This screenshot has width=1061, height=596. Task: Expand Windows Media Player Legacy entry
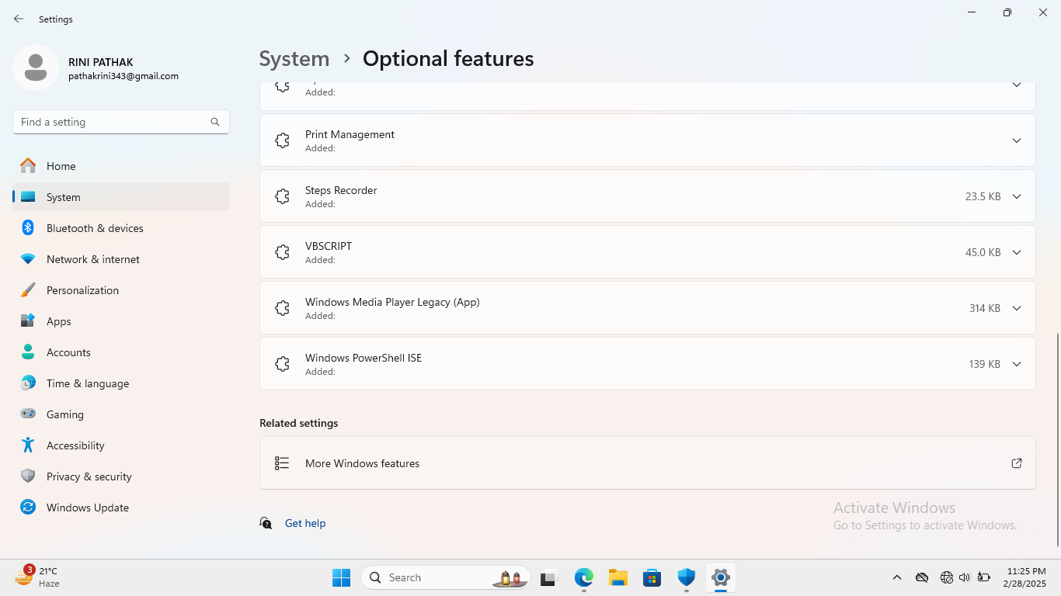pos(1016,308)
